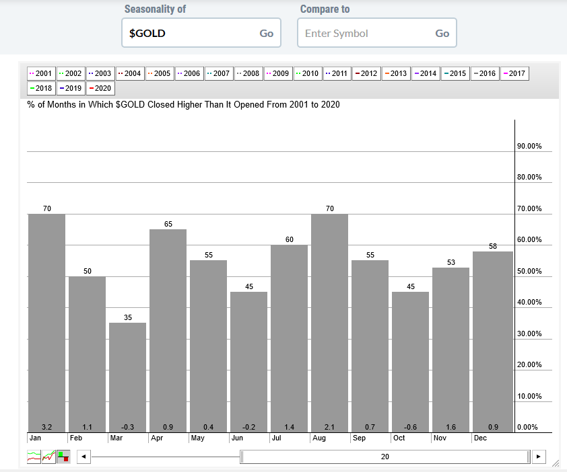Enable the 2009 year legend item
The height and width of the screenshot is (472, 567).
[278, 74]
